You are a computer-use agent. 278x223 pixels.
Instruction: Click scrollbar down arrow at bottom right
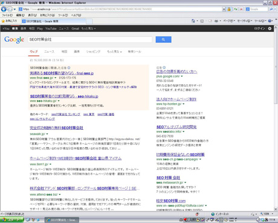[x=276, y=209]
